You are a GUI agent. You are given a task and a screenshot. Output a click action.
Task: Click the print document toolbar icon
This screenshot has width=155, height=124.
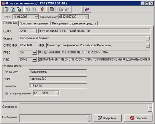tap(7, 9)
